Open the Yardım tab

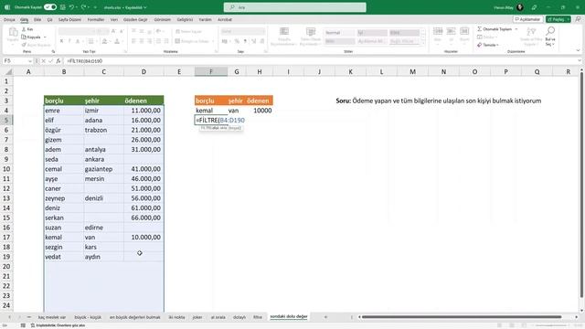click(x=205, y=19)
